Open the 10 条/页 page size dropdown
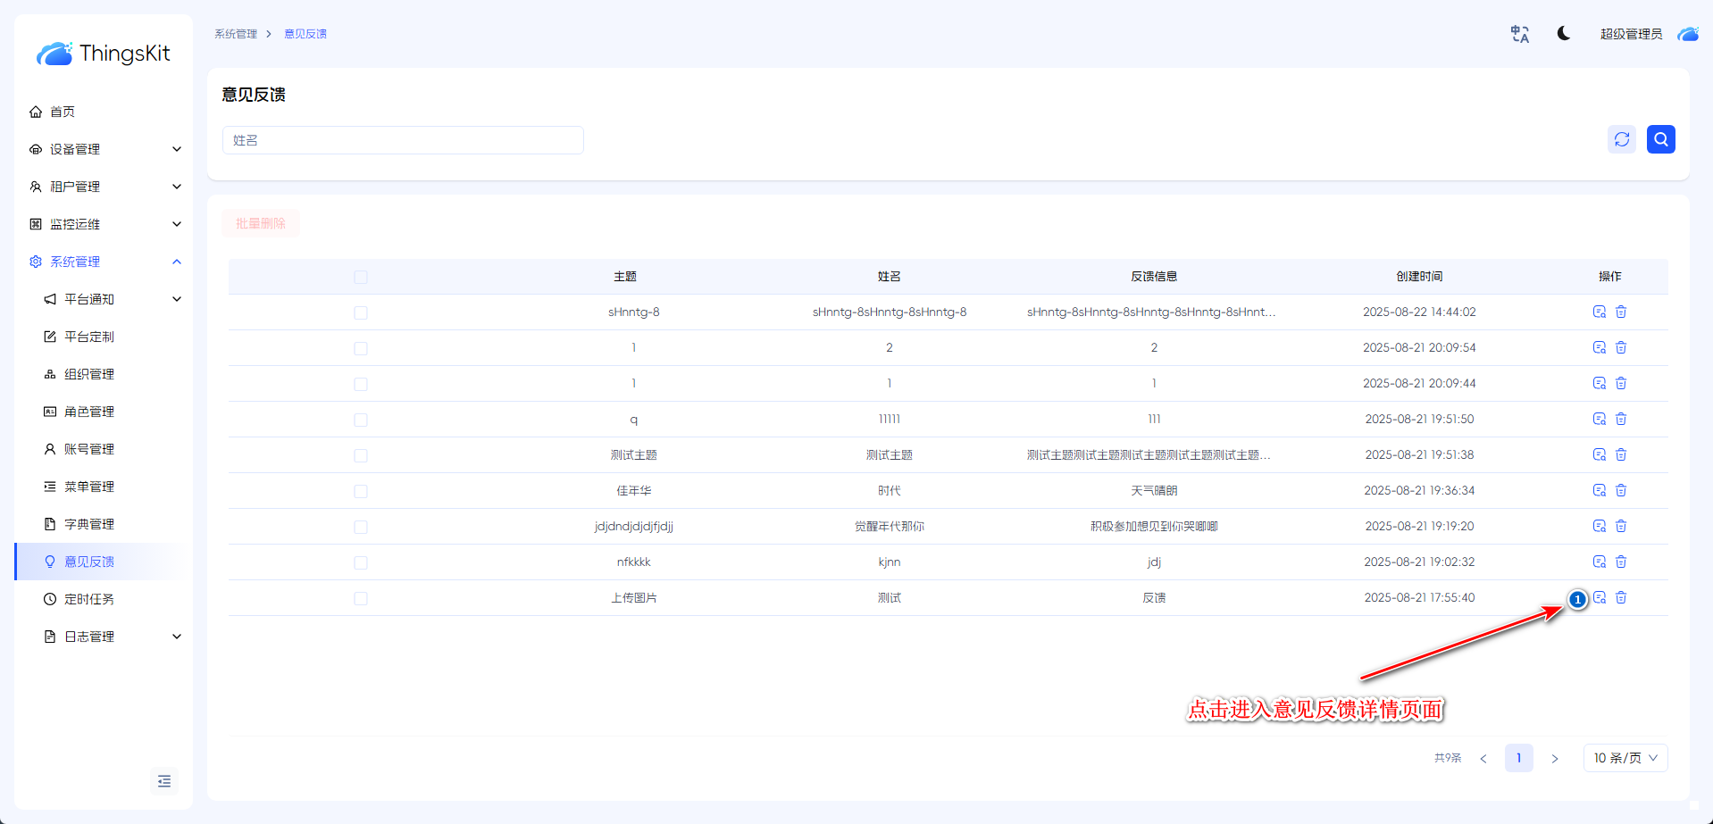Viewport: 1713px width, 824px height. pyautogui.click(x=1625, y=758)
